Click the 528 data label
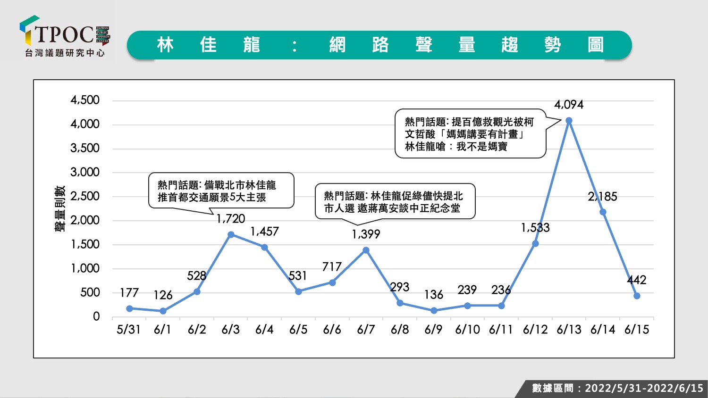 (x=197, y=276)
